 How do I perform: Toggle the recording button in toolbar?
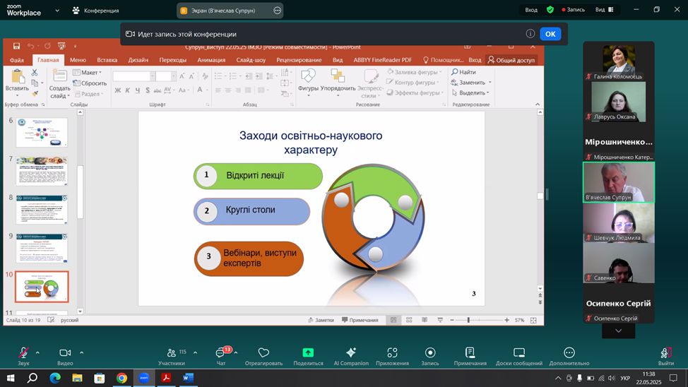(x=429, y=353)
